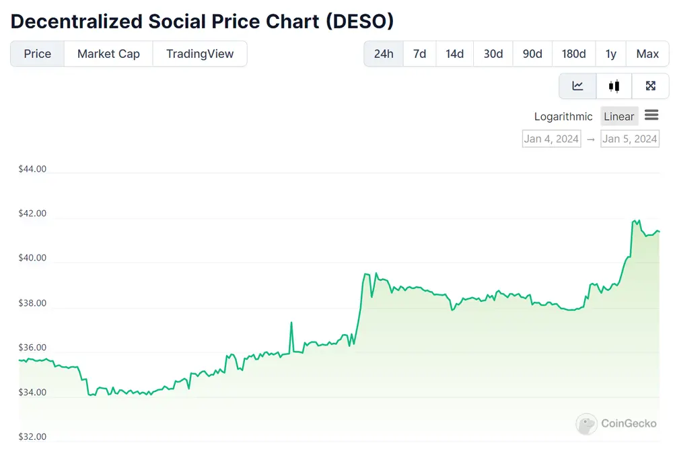Click the fullscreen expand icon
The height and width of the screenshot is (462, 673).
click(x=650, y=86)
